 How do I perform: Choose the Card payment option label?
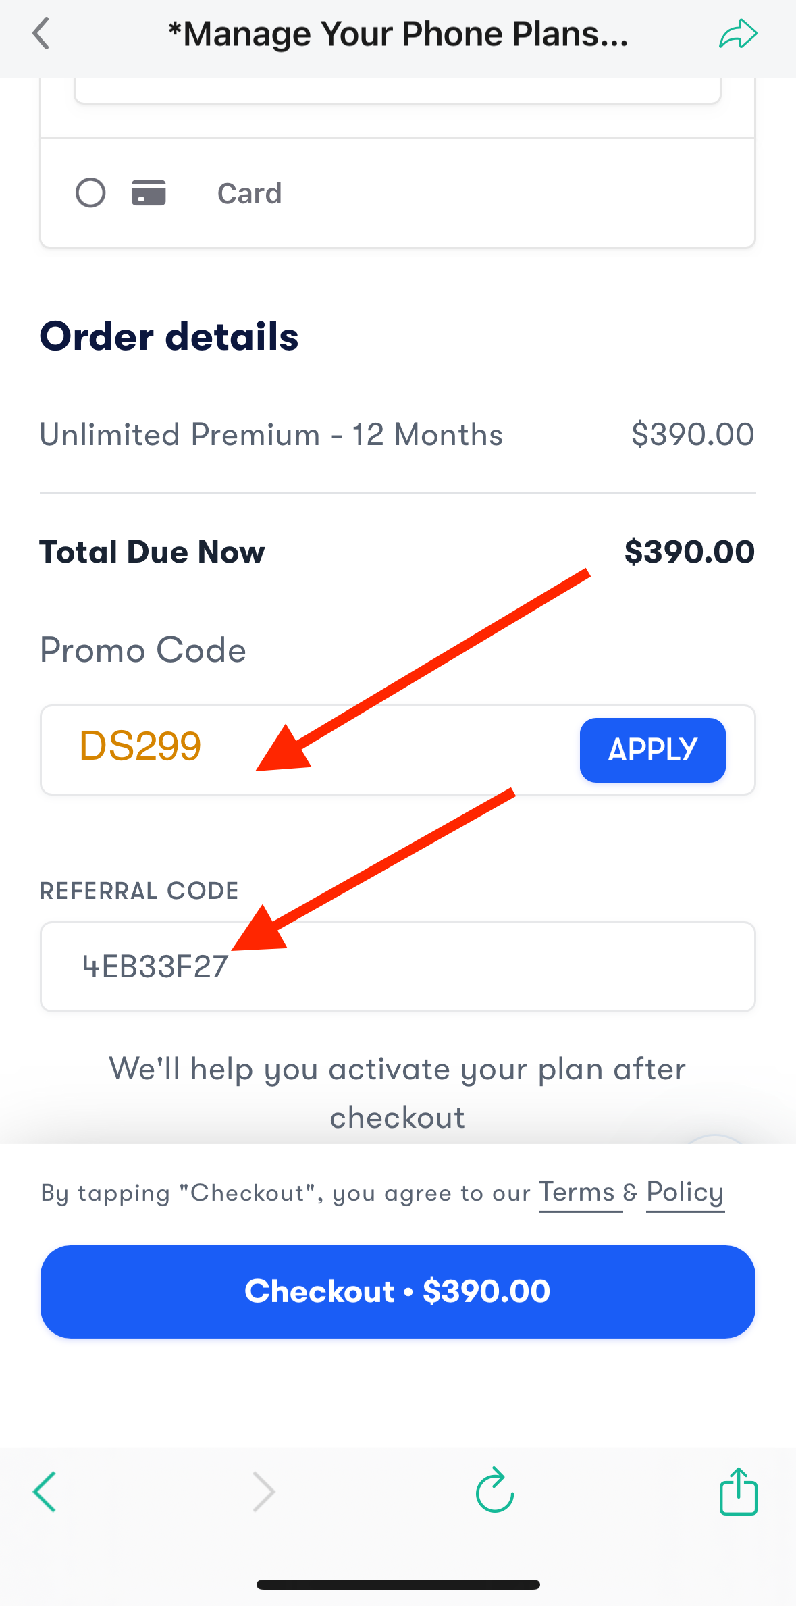pos(249,194)
